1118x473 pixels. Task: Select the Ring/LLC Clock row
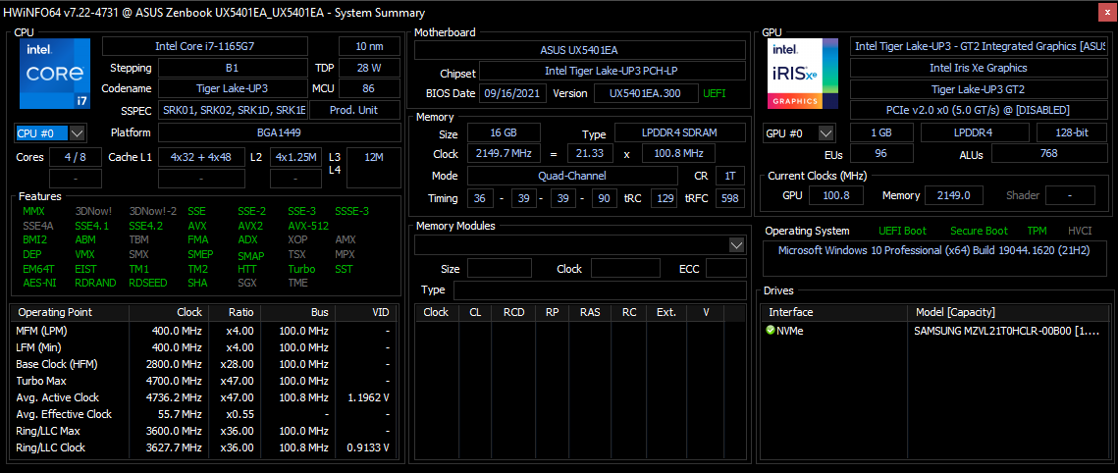coord(202,447)
